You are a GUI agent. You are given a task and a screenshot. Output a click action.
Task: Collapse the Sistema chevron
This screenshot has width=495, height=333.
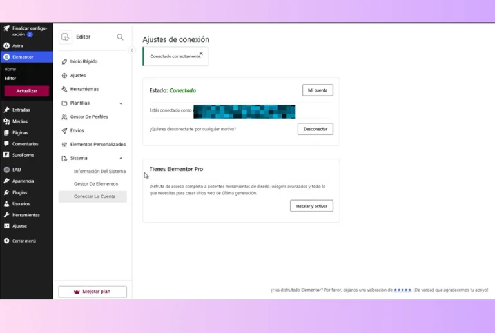tap(121, 158)
